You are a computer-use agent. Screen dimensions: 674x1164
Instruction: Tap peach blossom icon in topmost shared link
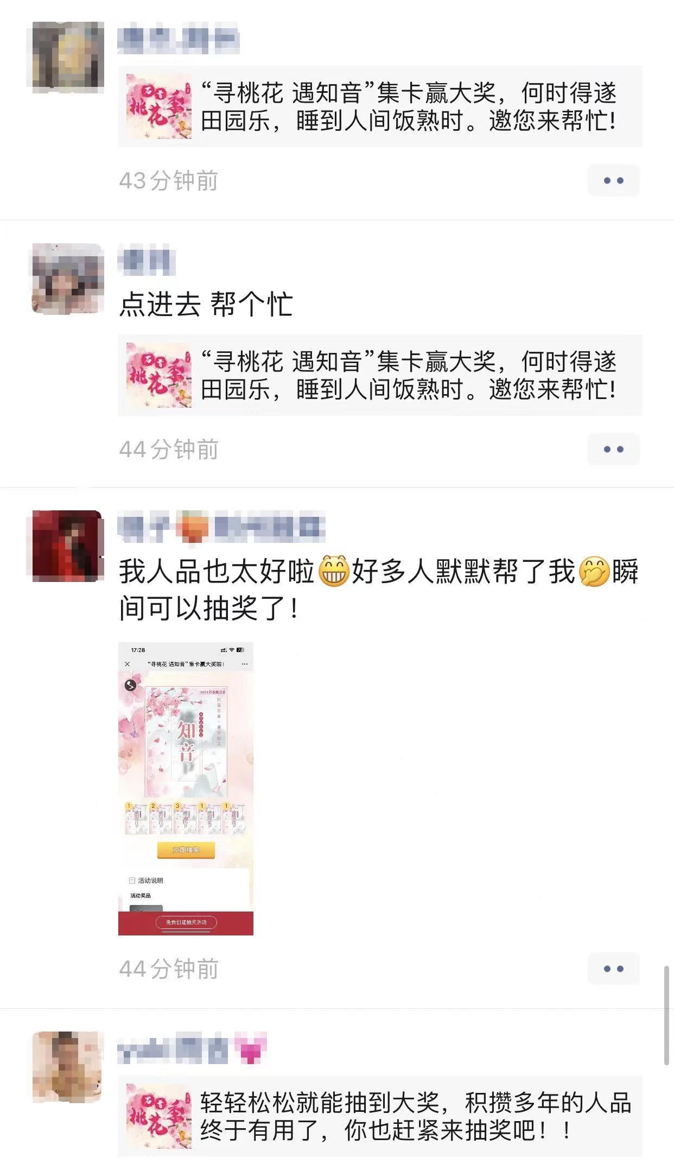point(159,106)
